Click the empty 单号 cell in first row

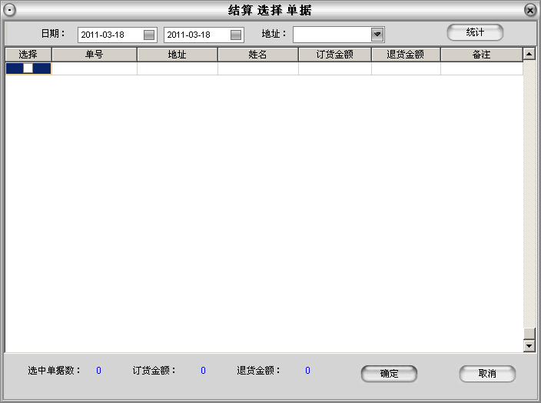point(95,68)
